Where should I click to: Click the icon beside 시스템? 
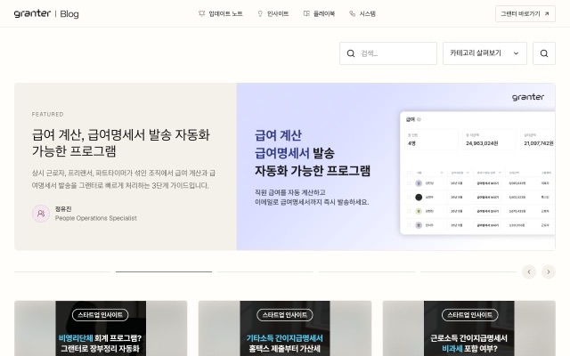(353, 14)
